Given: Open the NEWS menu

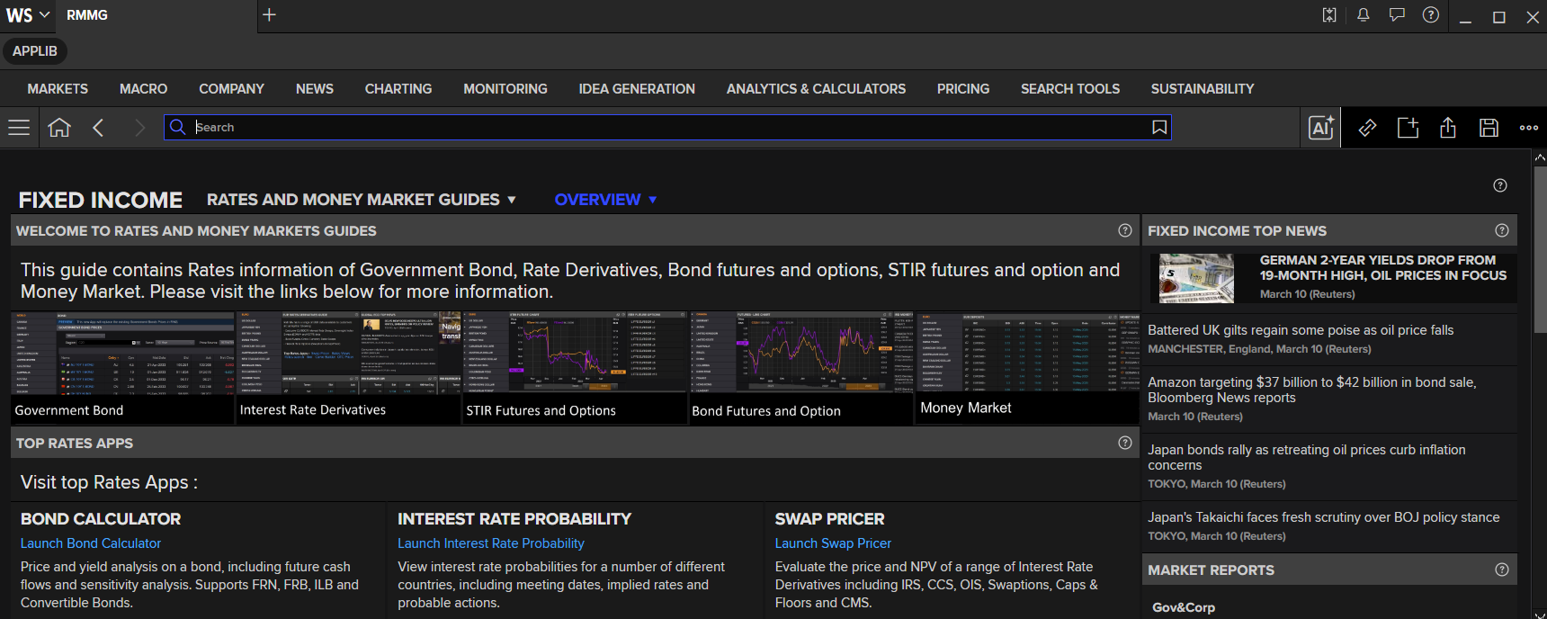Looking at the screenshot, I should 315,89.
